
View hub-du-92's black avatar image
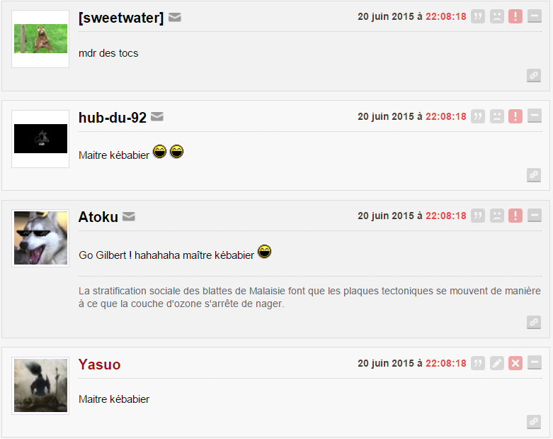[40, 138]
